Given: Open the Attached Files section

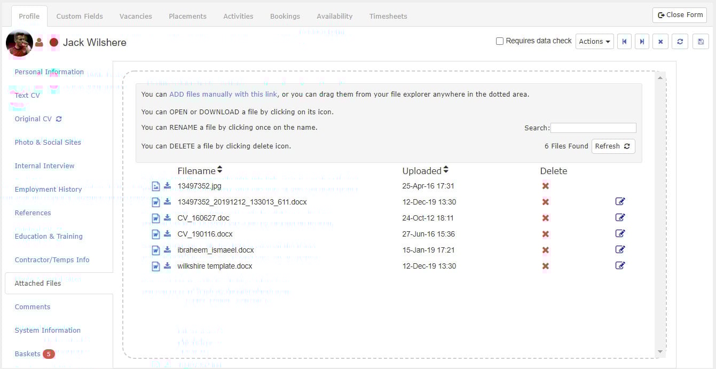Looking at the screenshot, I should click(x=37, y=283).
